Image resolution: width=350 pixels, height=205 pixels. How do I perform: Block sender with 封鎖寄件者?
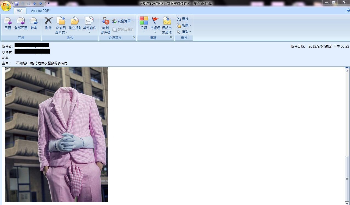point(105,25)
